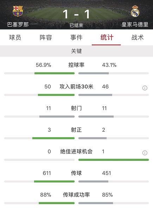Tap the 1 - 1 match score
Image resolution: width=153 pixels, height=208 pixels.
76,14
